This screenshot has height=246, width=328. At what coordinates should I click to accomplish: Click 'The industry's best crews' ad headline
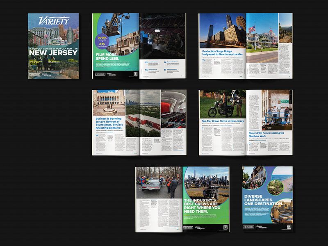pos(202,206)
